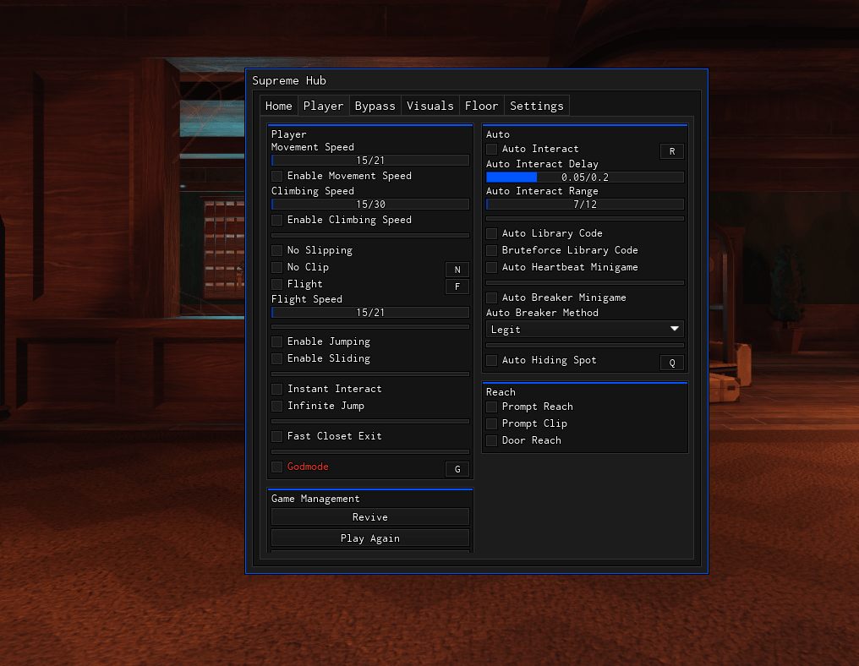Toggle Prompt Clip checkbox
The height and width of the screenshot is (666, 859).
coord(492,424)
